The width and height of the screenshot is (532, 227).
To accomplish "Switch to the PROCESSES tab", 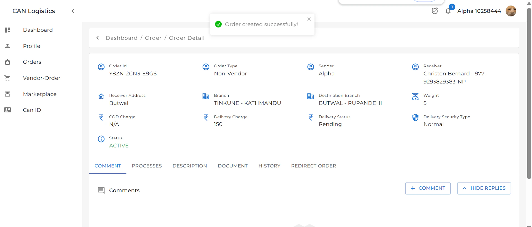I will click(147, 166).
